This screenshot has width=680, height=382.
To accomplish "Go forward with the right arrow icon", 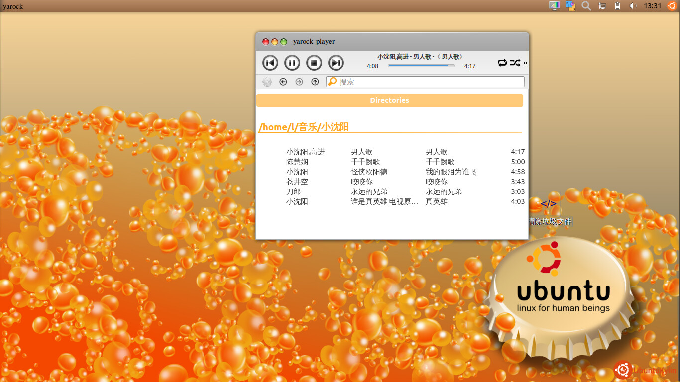I will [299, 82].
